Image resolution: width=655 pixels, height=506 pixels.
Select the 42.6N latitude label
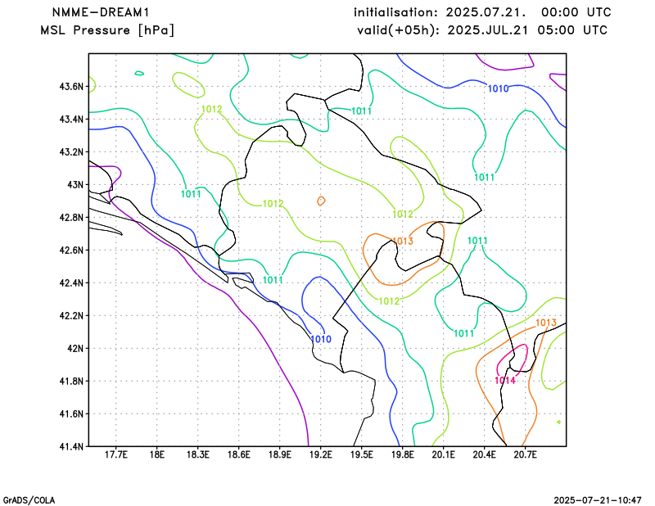click(71, 250)
